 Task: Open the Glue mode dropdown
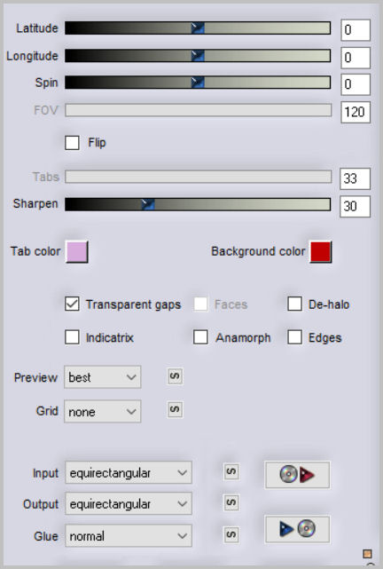click(x=129, y=535)
